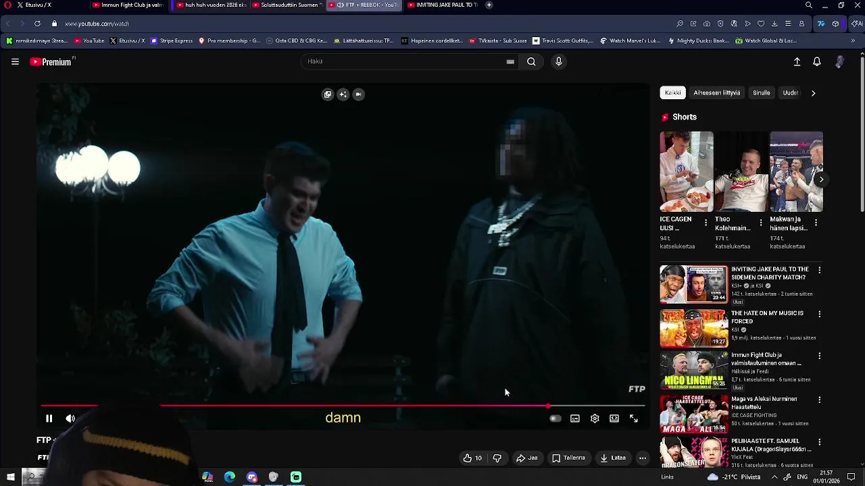The width and height of the screenshot is (865, 486).
Task: Open the browser tab search magnifier
Action: tap(809, 5)
